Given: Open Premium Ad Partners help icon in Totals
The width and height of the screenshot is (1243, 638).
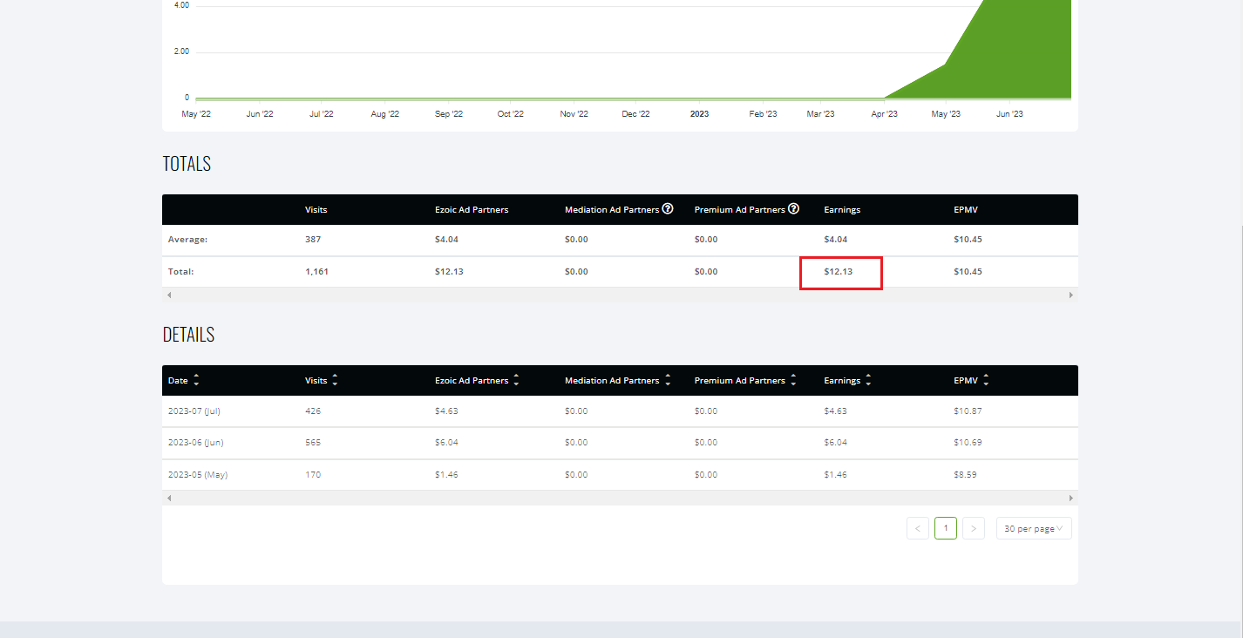Looking at the screenshot, I should (794, 209).
